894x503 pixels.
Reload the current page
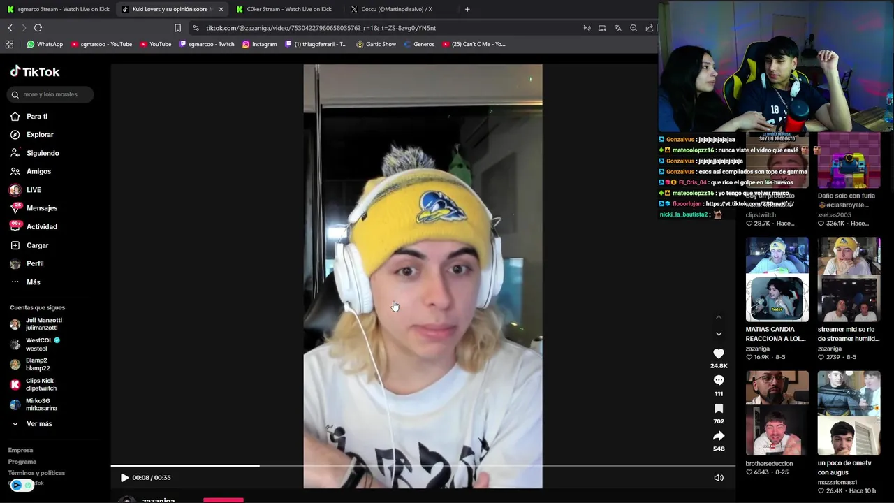(38, 28)
